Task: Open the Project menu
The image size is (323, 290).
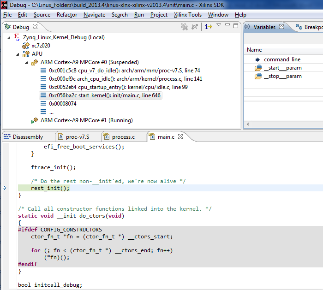Action: click(x=159, y=15)
